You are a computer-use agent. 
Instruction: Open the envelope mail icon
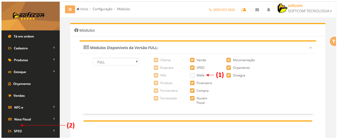click(257, 10)
